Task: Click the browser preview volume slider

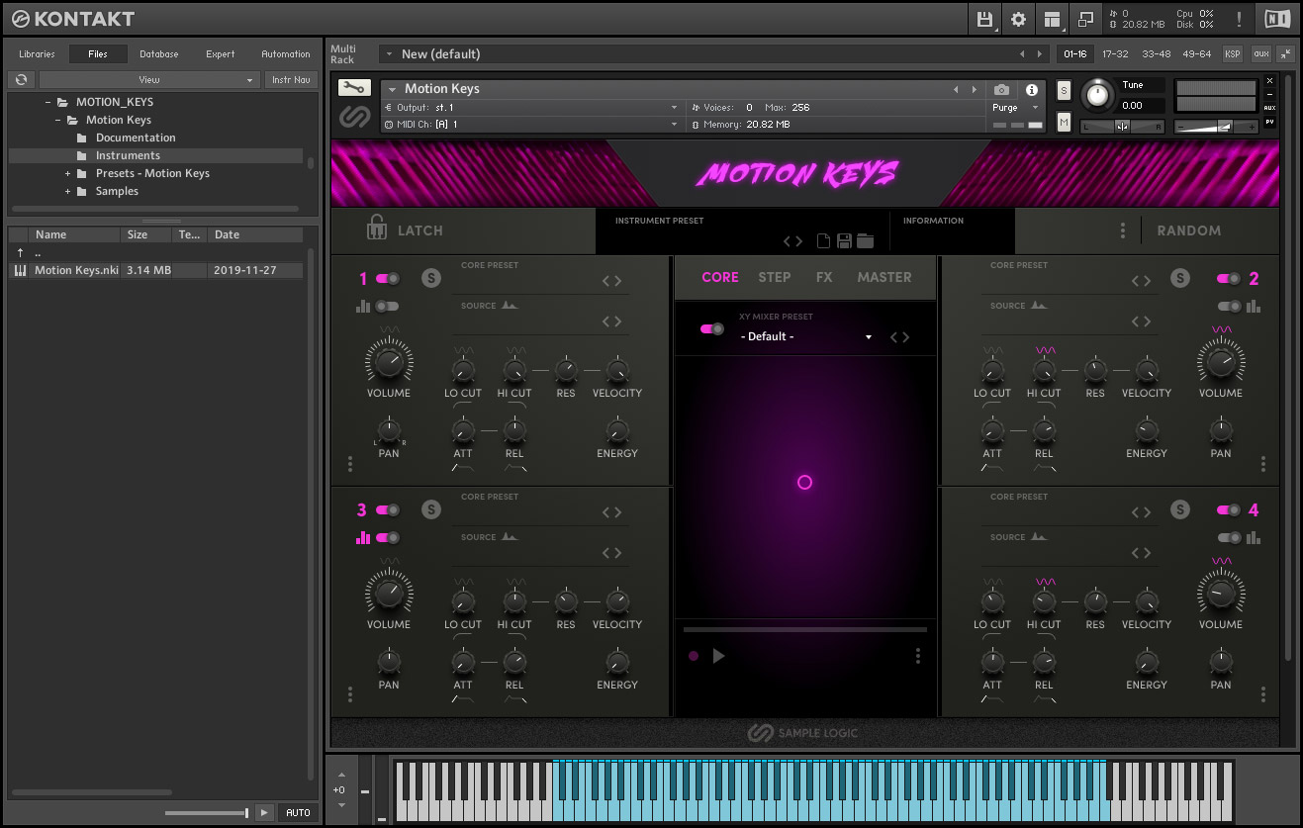Action: (x=208, y=813)
